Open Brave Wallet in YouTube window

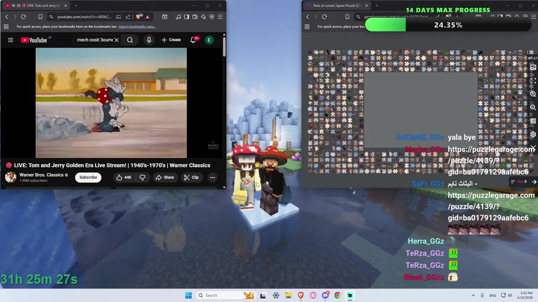(x=195, y=17)
